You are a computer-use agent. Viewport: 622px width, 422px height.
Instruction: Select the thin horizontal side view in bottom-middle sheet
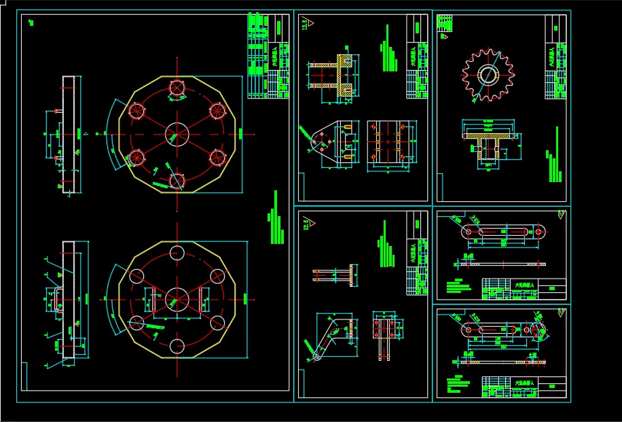coord(333,275)
